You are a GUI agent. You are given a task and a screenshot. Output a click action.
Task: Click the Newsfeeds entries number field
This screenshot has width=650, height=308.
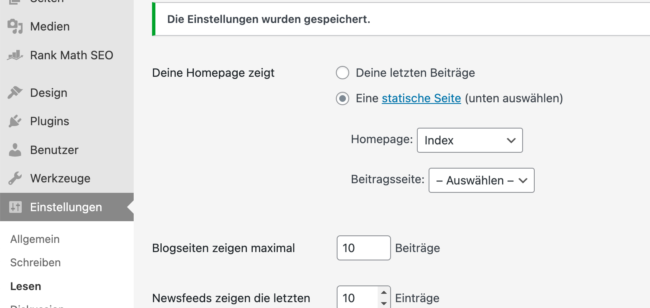click(357, 298)
